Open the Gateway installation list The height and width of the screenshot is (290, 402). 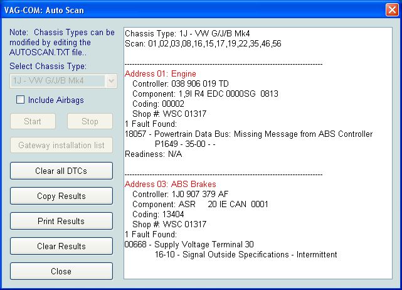61,145
